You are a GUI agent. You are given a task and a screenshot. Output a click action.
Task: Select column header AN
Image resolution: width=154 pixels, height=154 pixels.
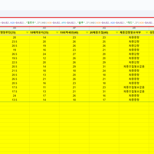click(x=15, y=28)
